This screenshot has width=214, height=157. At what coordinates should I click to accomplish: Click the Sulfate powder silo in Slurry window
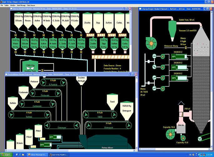(x=109, y=23)
